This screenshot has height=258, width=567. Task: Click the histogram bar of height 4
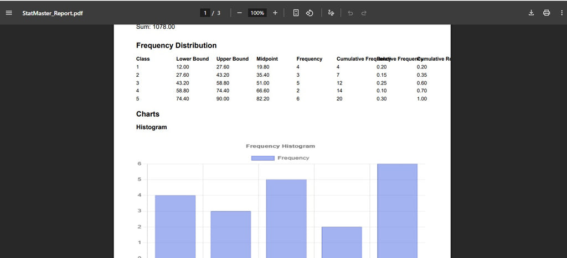pyautogui.click(x=176, y=227)
